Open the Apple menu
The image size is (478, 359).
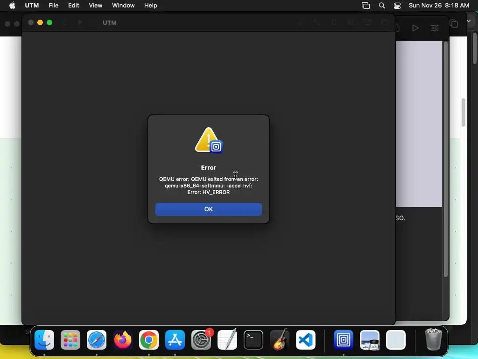coord(12,6)
